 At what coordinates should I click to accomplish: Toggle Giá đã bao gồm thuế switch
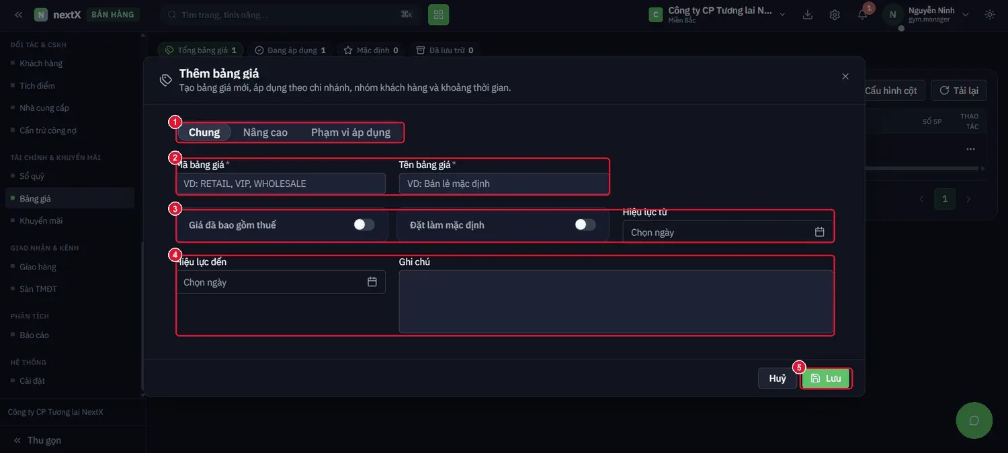coord(364,224)
